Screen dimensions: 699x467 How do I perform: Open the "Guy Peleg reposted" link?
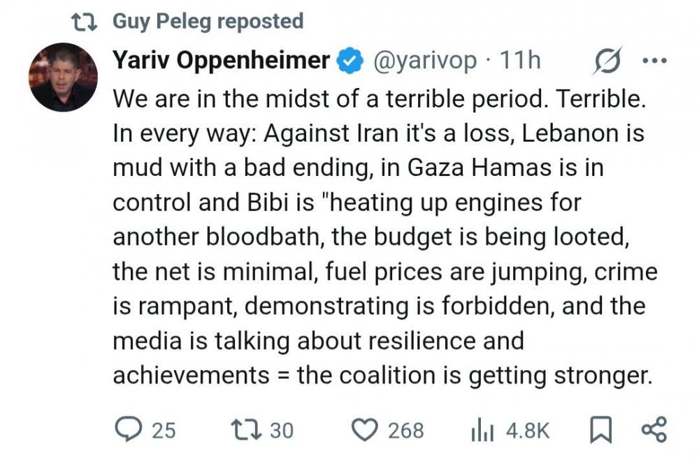208,22
